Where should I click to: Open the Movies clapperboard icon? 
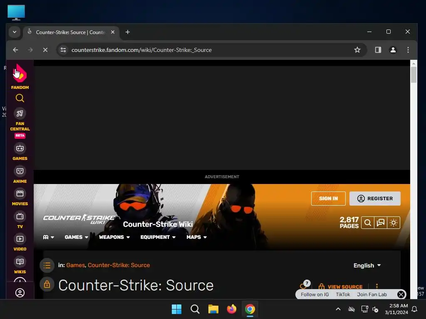[x=20, y=194]
